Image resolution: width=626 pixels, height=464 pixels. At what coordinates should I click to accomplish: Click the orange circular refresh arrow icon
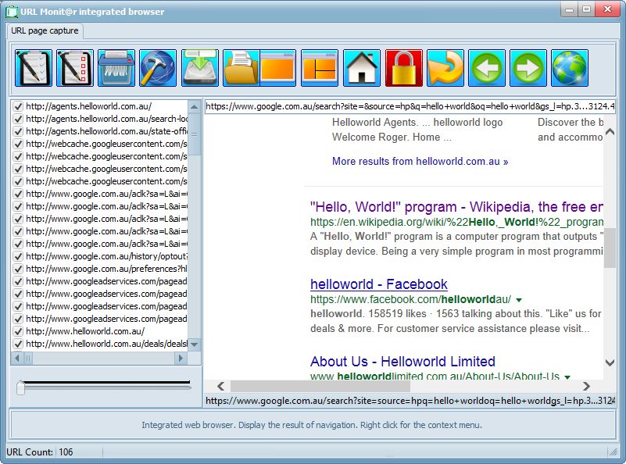click(445, 68)
